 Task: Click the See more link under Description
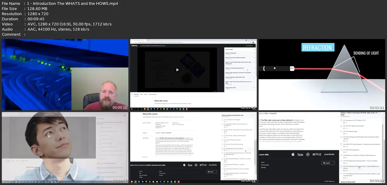pyautogui.click(x=145, y=157)
